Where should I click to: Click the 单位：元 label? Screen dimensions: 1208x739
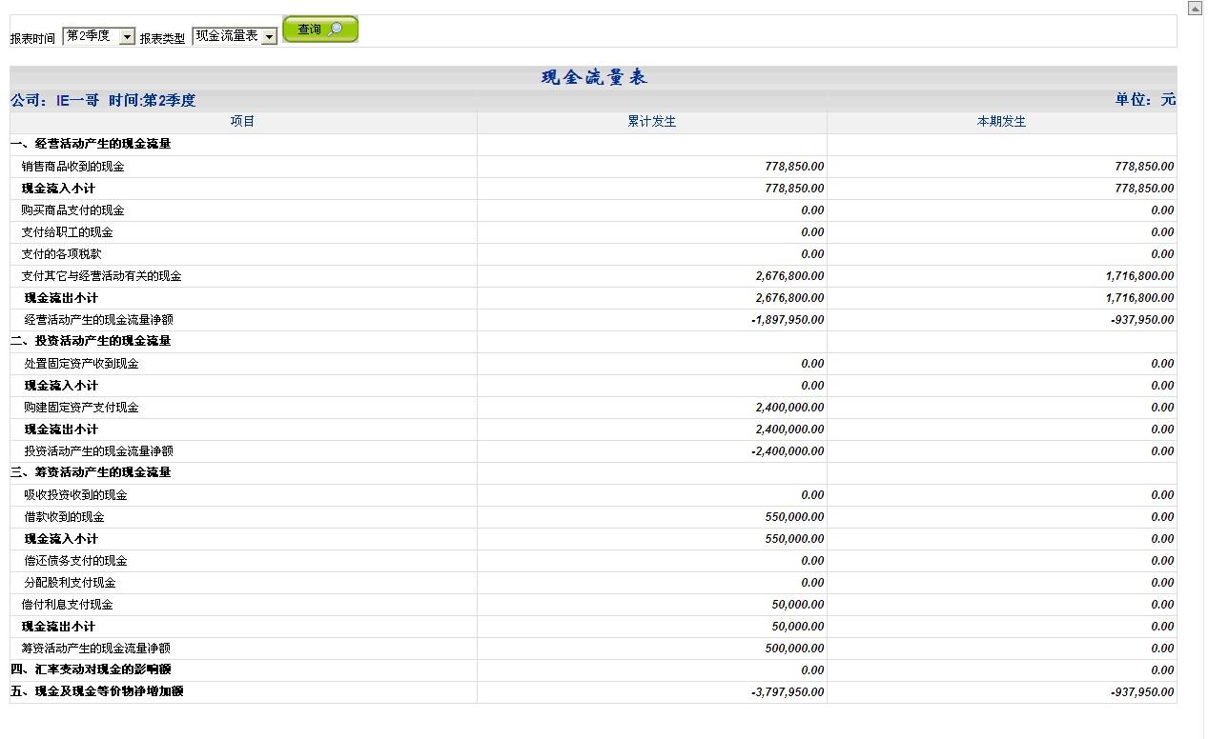pyautogui.click(x=1146, y=99)
